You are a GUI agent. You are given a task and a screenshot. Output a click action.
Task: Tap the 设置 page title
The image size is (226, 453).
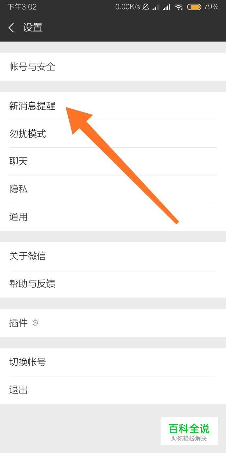[x=33, y=27]
